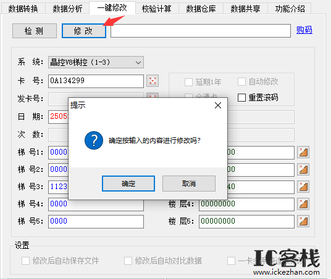Screen dimensions: 331x279
Task: Close the 提示 dialog with X
Action: 218,105
